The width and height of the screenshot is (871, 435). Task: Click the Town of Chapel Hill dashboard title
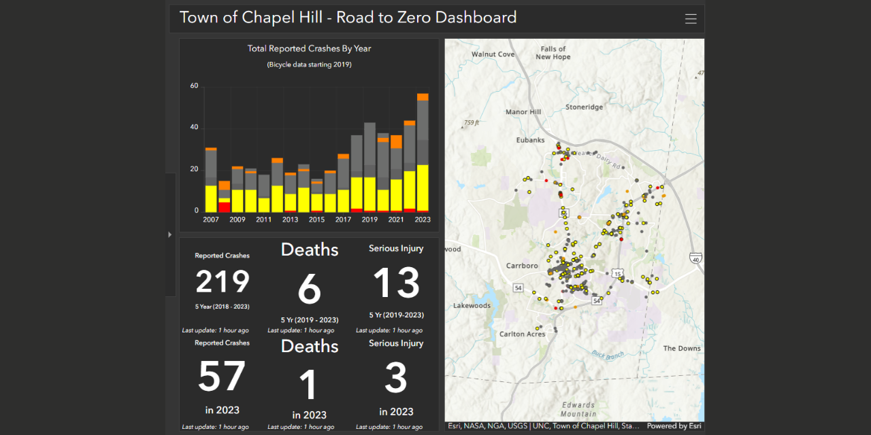348,17
